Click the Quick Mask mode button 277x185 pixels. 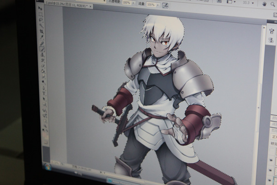pyautogui.click(x=46, y=142)
